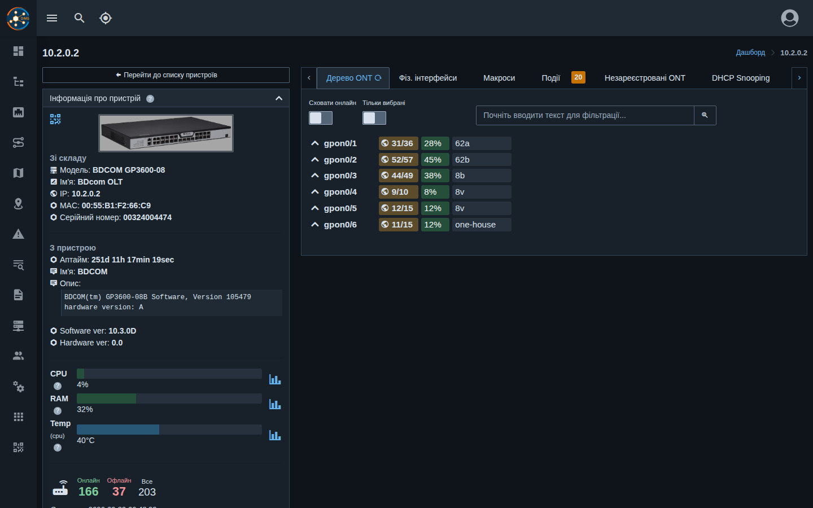Open the hamburger menu in top bar
This screenshot has width=813, height=508.
pos(52,18)
